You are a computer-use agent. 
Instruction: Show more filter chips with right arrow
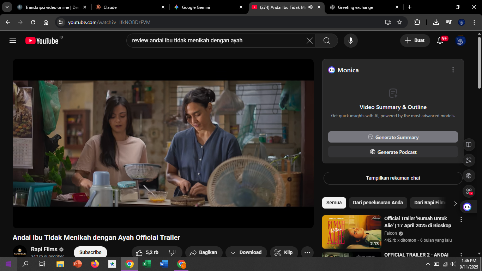pyautogui.click(x=455, y=203)
